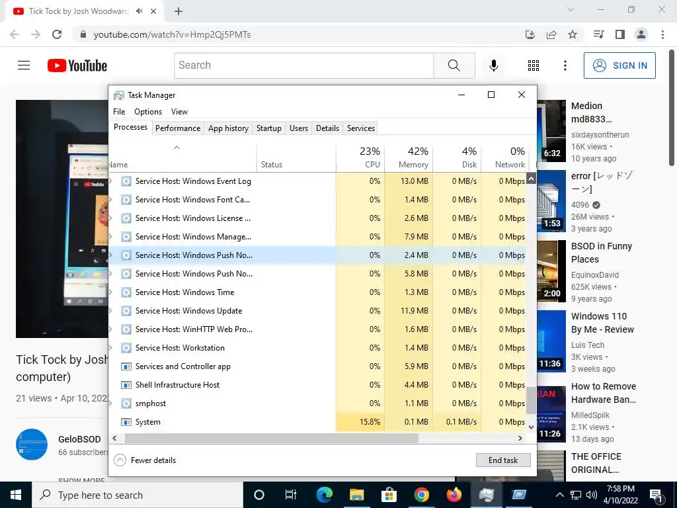Reload the page in Chrome

pyautogui.click(x=57, y=34)
